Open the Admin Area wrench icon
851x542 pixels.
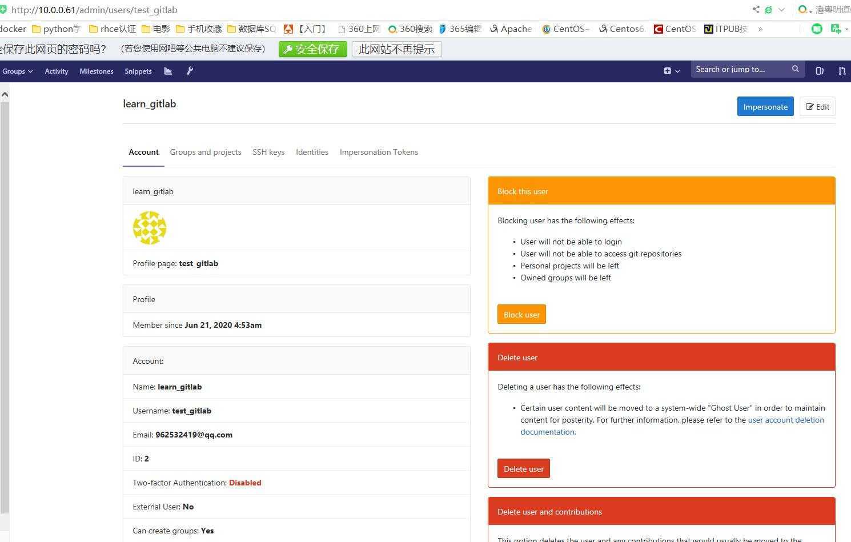[190, 71]
